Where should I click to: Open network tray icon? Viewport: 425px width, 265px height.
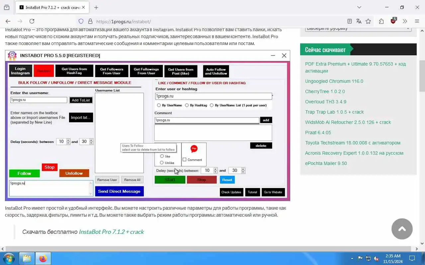[368, 258]
